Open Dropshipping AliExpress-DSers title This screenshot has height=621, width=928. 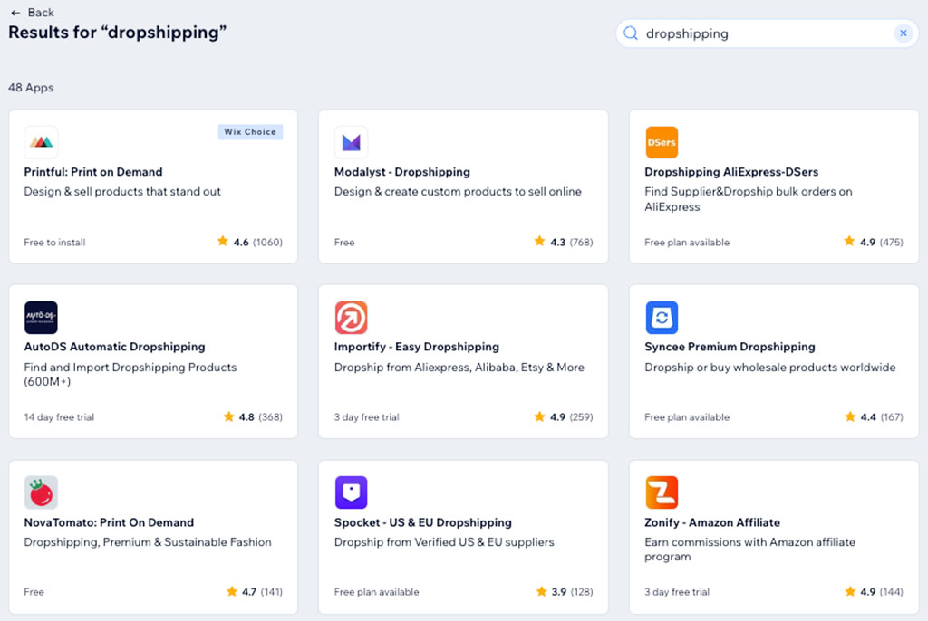731,172
